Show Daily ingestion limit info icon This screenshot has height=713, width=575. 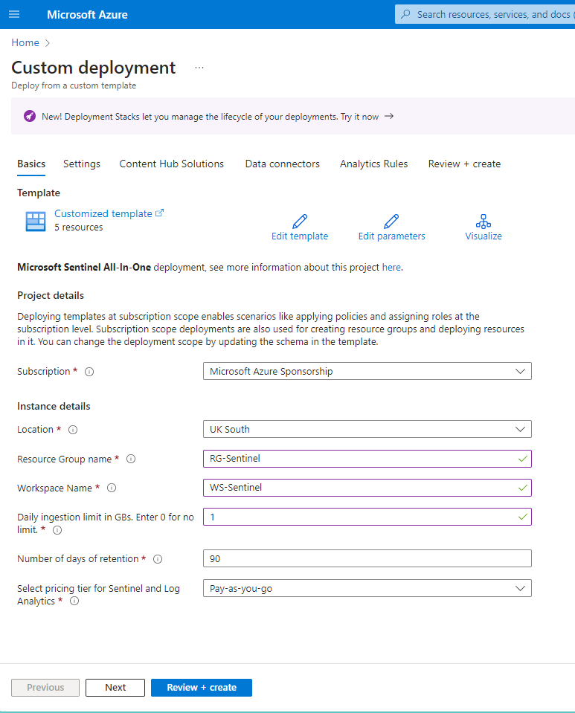point(57,530)
